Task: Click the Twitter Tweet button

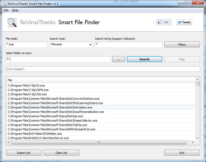Action: coord(184,22)
